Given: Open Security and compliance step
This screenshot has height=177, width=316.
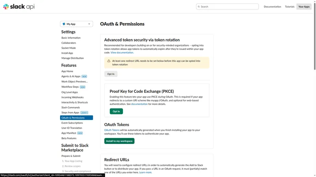Looking at the screenshot, I should click(77, 171).
